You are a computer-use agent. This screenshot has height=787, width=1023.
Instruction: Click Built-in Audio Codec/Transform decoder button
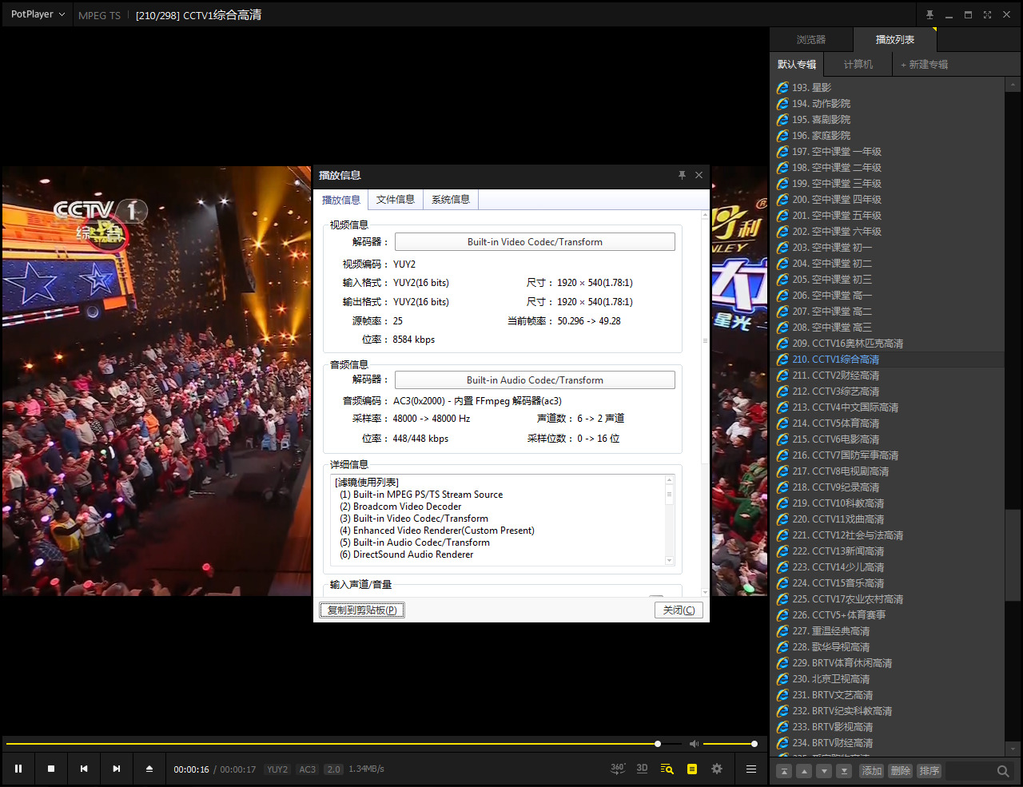(x=535, y=380)
